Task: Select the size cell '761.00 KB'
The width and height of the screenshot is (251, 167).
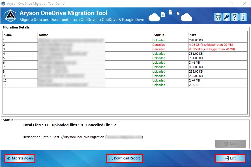Action: [218, 58]
